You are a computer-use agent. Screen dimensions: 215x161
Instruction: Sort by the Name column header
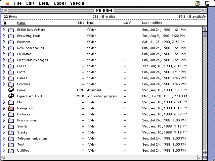21,23
